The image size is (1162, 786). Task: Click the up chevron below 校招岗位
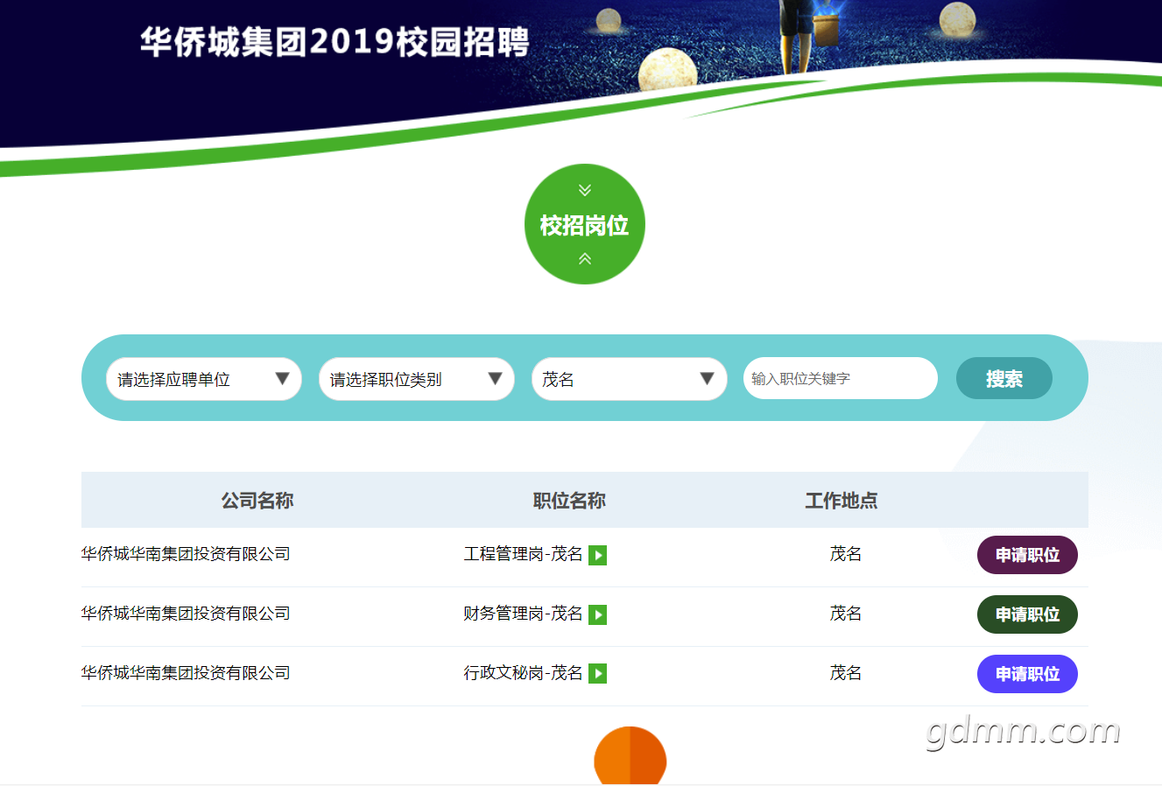coord(585,258)
